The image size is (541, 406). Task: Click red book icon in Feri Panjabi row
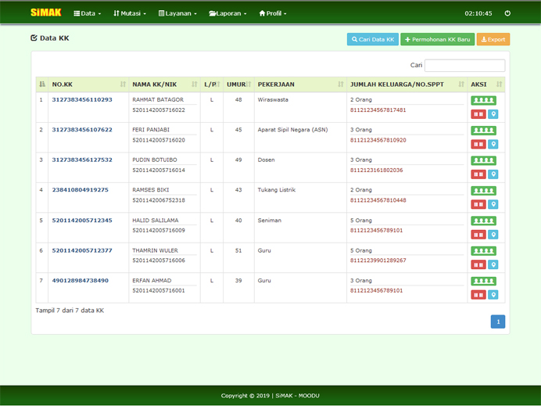[x=478, y=144]
